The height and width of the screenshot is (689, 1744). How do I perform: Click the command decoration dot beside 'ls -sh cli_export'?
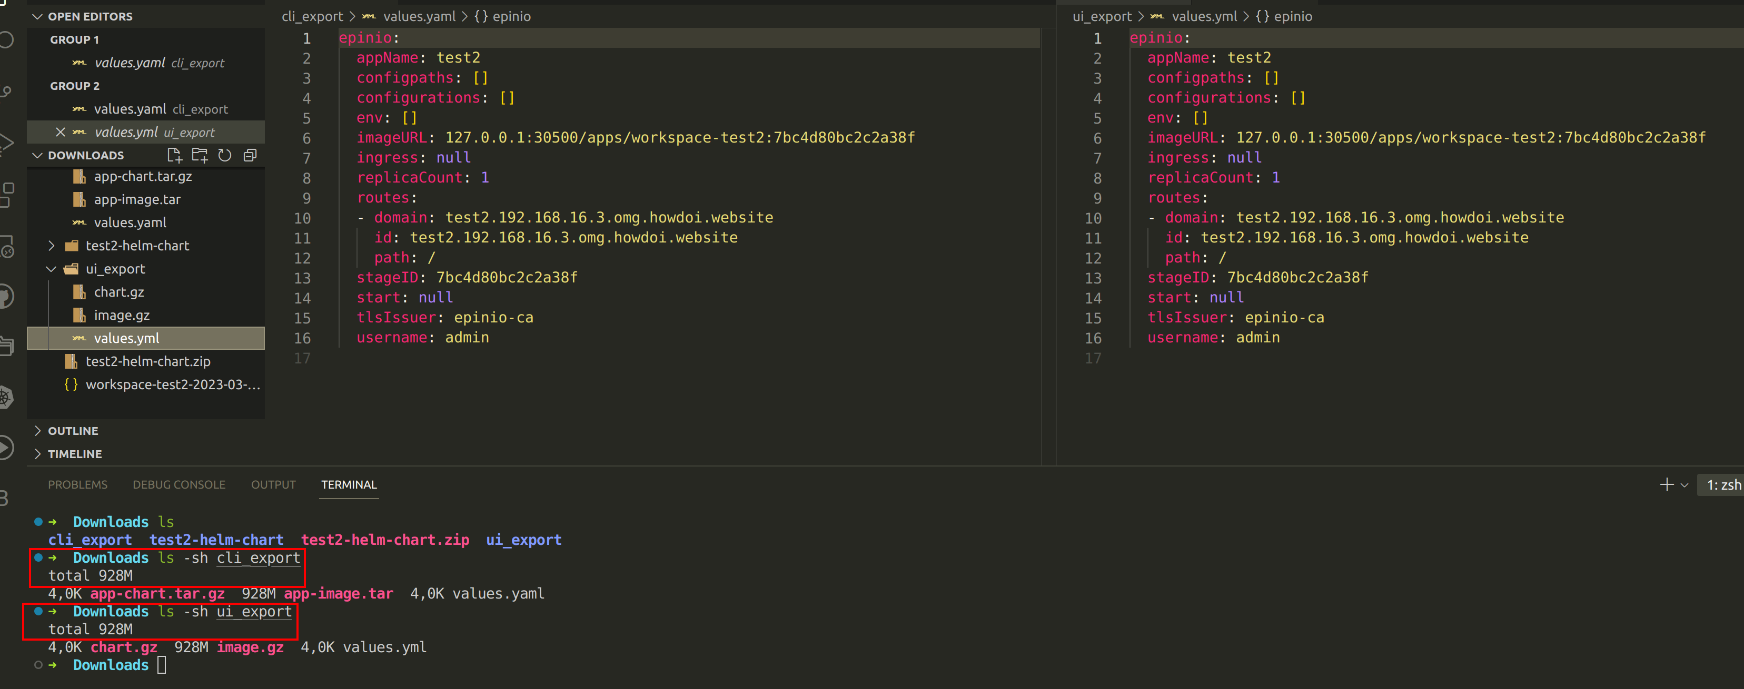click(x=38, y=558)
